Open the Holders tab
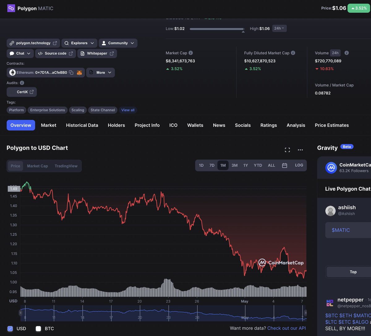This screenshot has height=336, width=371. tap(116, 125)
